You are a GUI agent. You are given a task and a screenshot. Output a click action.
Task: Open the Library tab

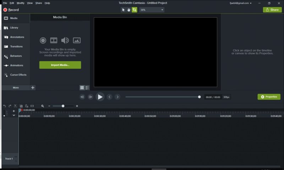[x=16, y=28]
